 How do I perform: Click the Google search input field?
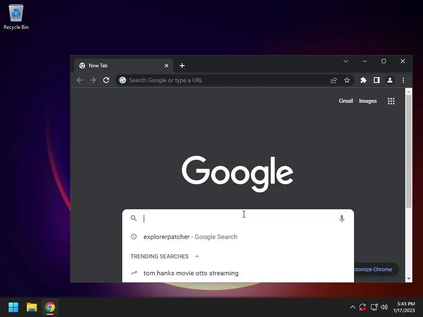(238, 218)
